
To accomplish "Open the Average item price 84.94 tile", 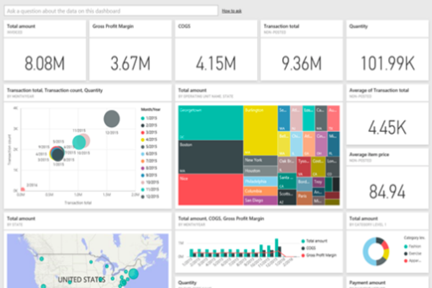I will tap(387, 179).
